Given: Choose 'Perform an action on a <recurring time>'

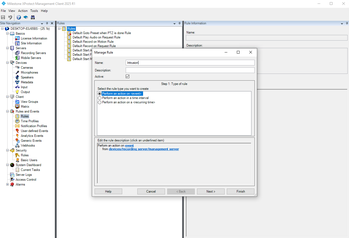Looking at the screenshot, I should tap(99, 102).
